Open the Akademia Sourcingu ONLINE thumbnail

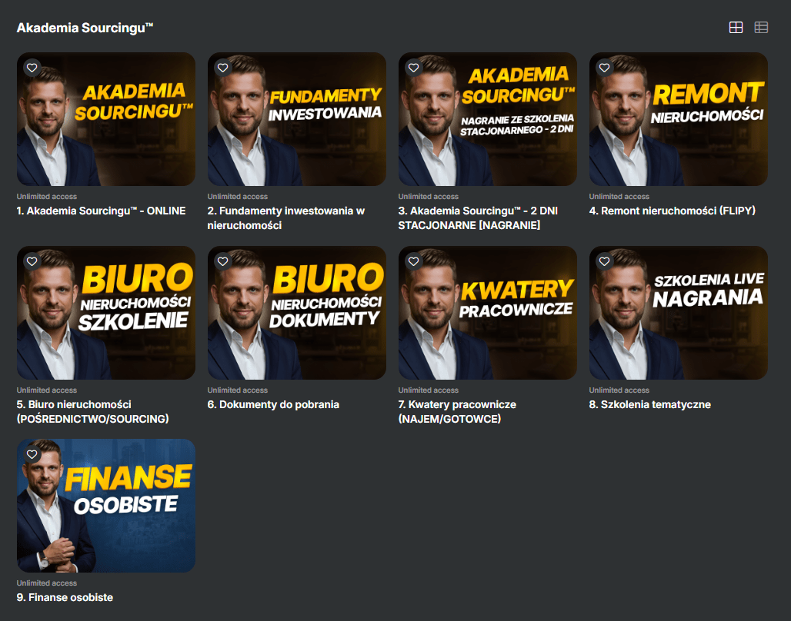[x=106, y=119]
